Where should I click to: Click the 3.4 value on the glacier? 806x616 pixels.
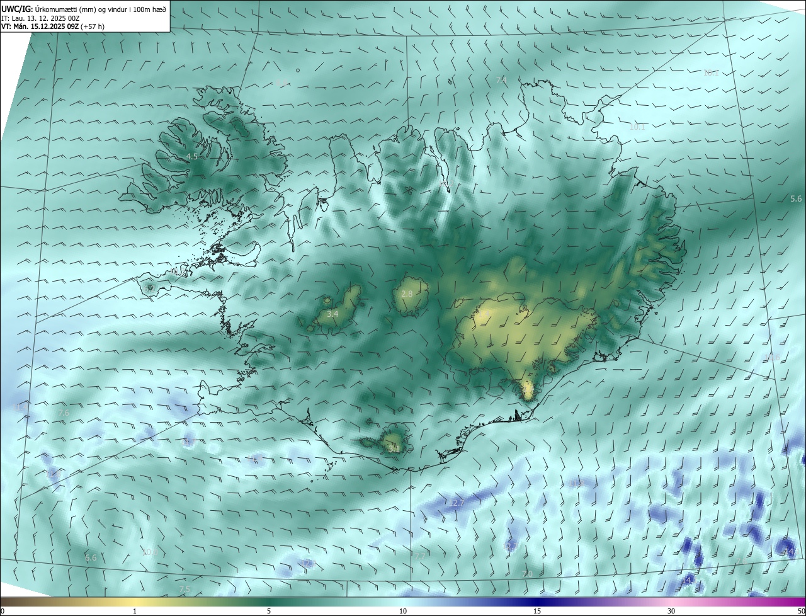click(x=332, y=314)
